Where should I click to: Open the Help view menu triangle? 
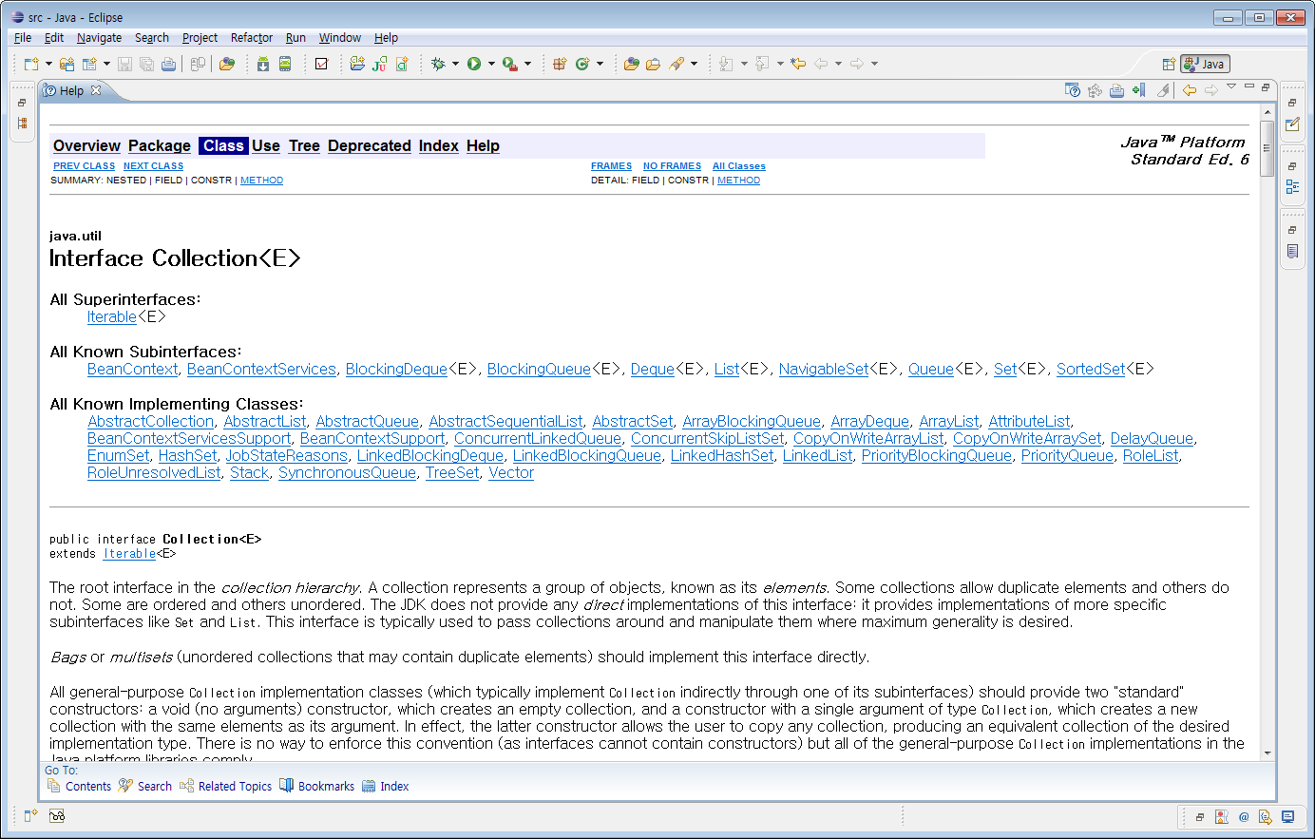point(1231,86)
